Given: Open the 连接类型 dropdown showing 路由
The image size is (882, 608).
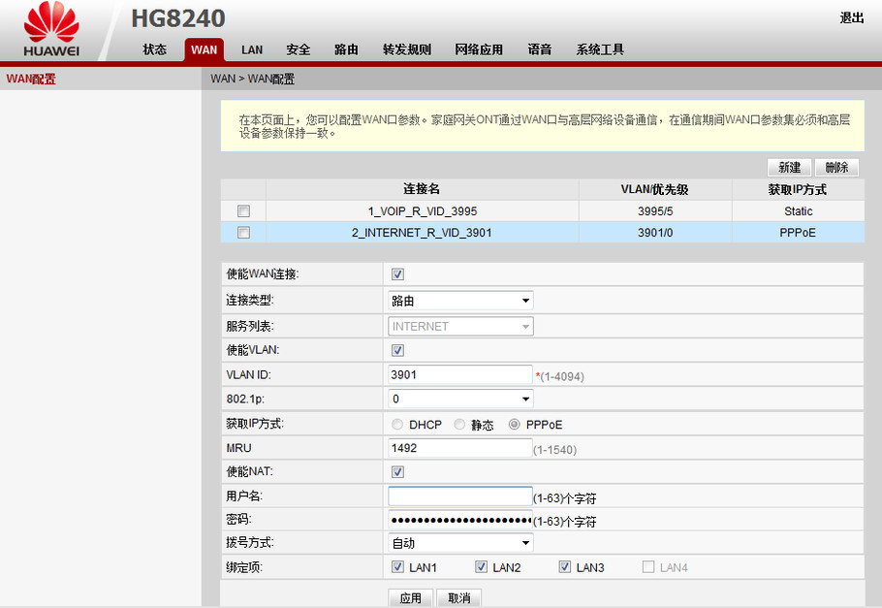Looking at the screenshot, I should 460,301.
